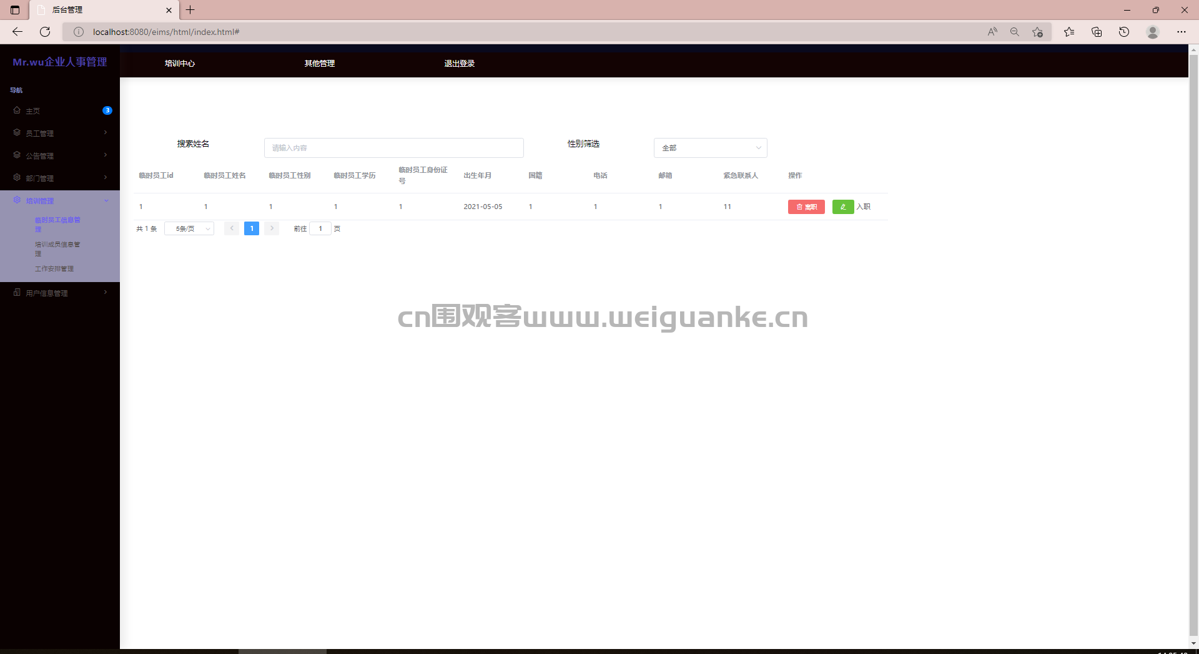Click the green edit pencil button
This screenshot has width=1199, height=654.
[843, 207]
